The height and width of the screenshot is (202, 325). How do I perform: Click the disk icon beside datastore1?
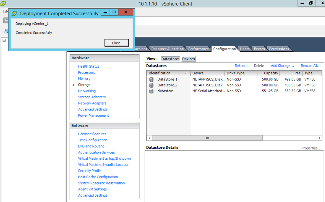pos(151,91)
